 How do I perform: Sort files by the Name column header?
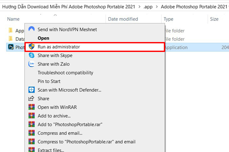click(x=13, y=19)
